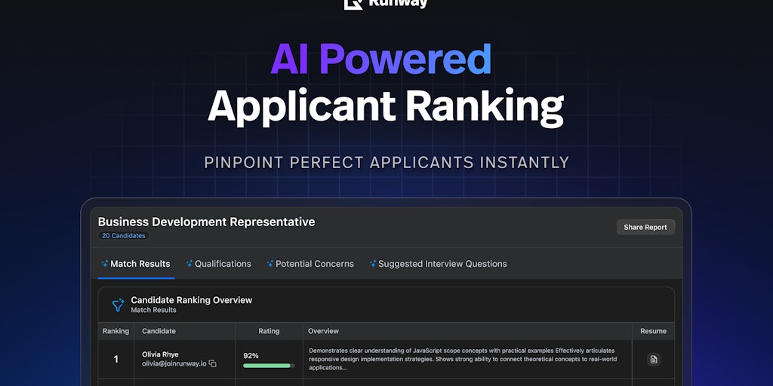Viewport: 773px width, 386px height.
Task: Click olivia@joinrunway.io email address
Action: click(174, 364)
